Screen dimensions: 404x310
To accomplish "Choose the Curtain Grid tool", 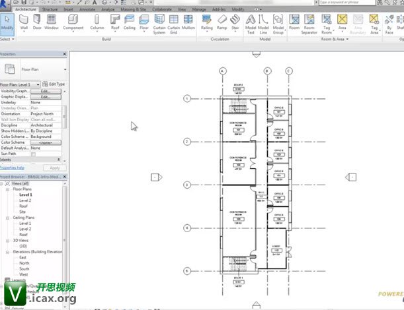I will (x=173, y=24).
